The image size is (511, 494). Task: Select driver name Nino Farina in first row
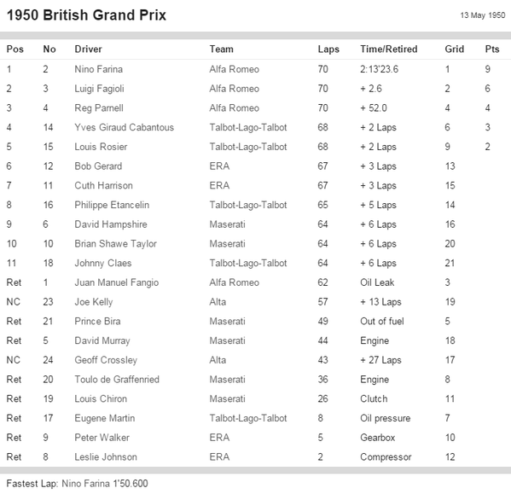[x=99, y=69]
